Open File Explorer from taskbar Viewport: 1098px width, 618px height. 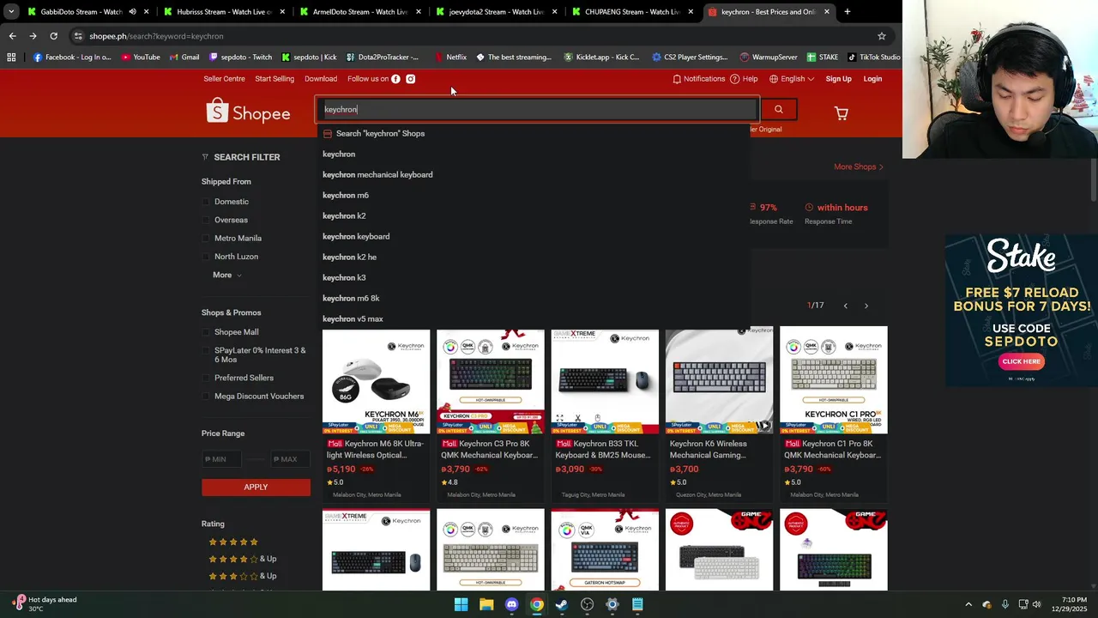[x=486, y=604]
